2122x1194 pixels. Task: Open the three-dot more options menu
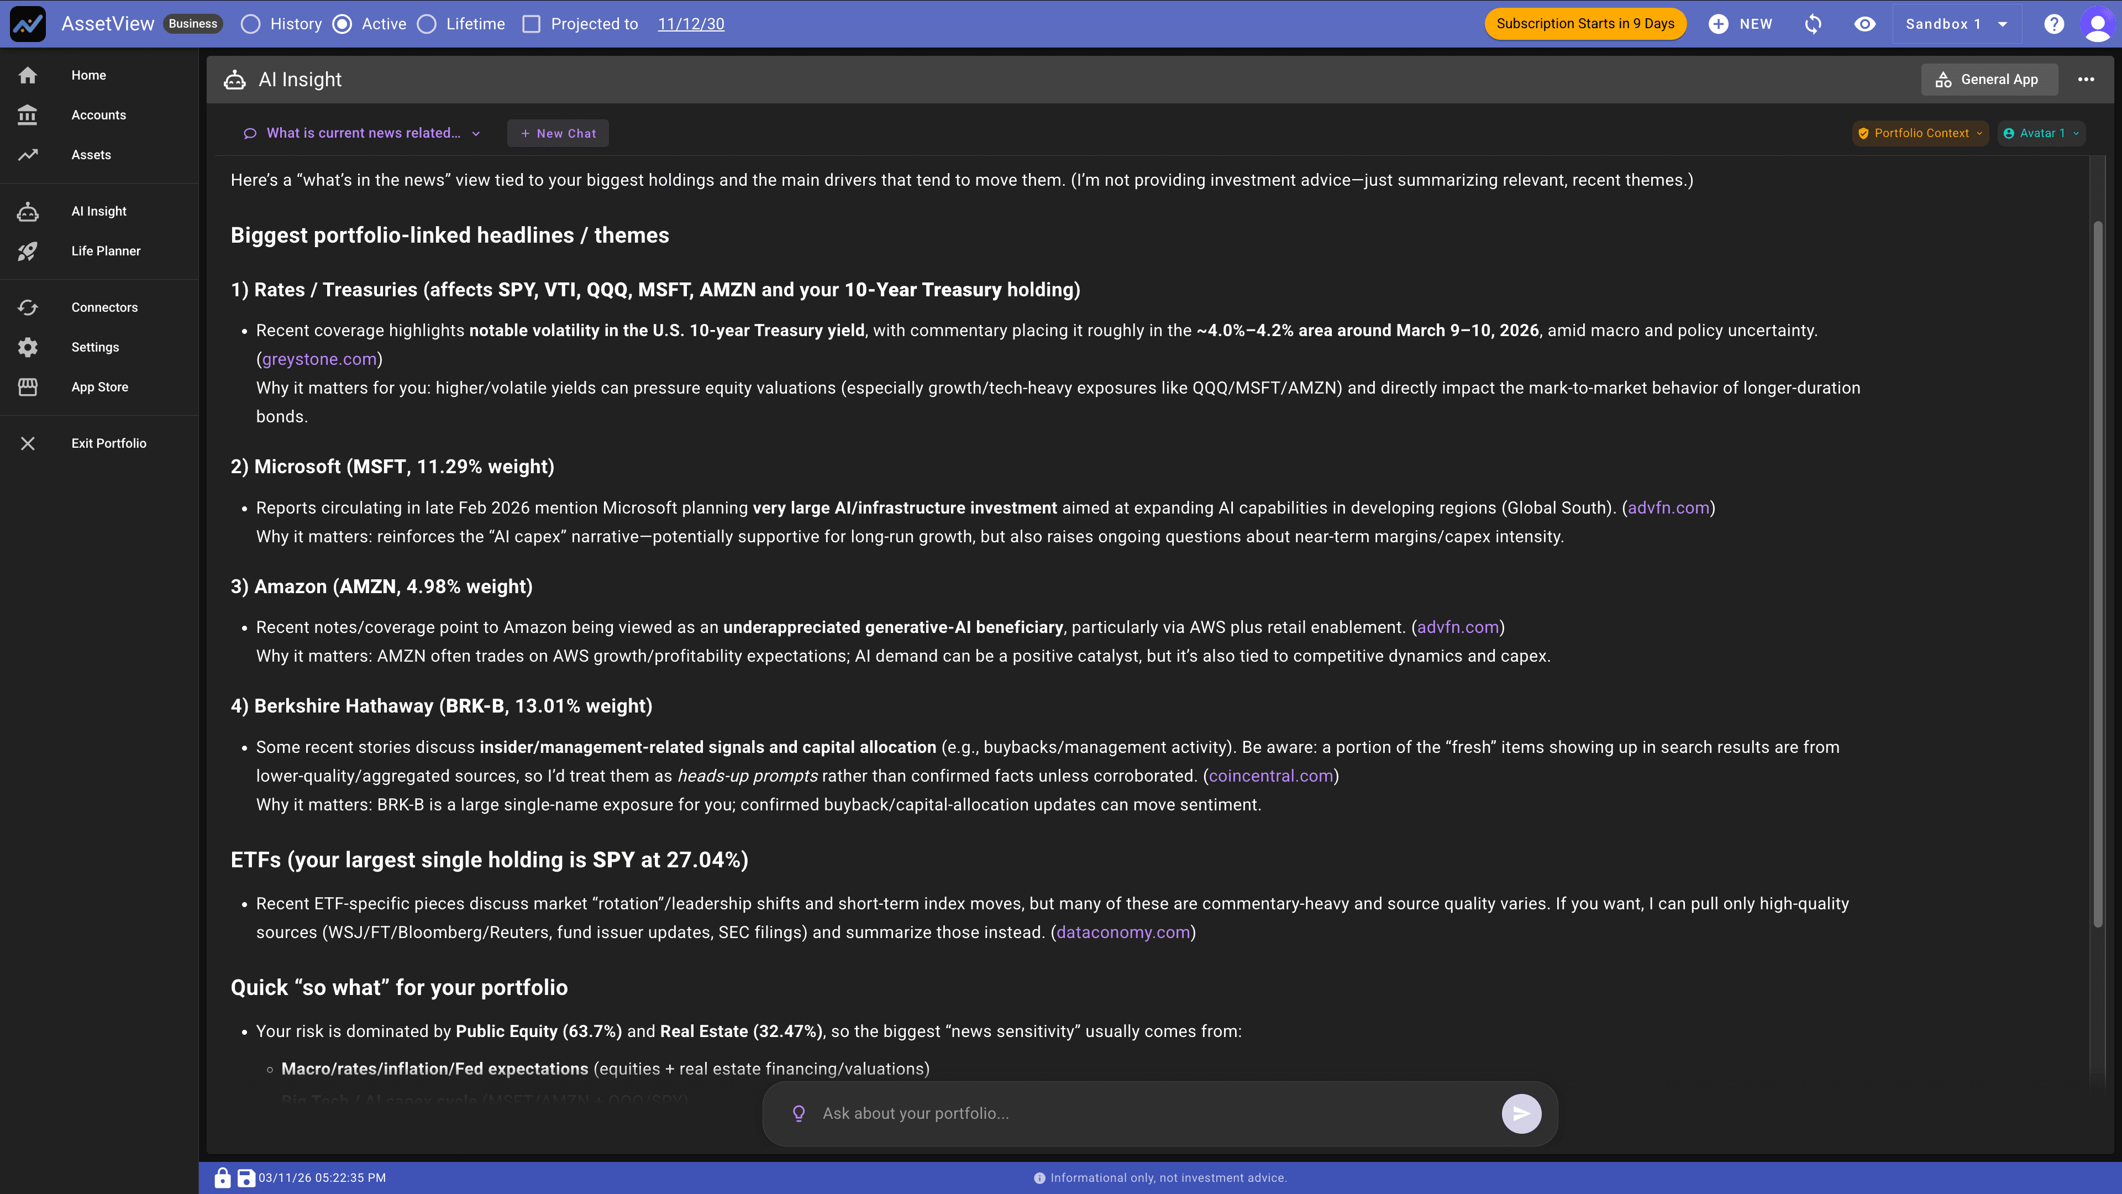point(2086,80)
